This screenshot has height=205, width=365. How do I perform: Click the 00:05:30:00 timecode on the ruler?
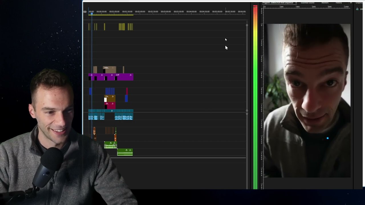[x=230, y=12]
